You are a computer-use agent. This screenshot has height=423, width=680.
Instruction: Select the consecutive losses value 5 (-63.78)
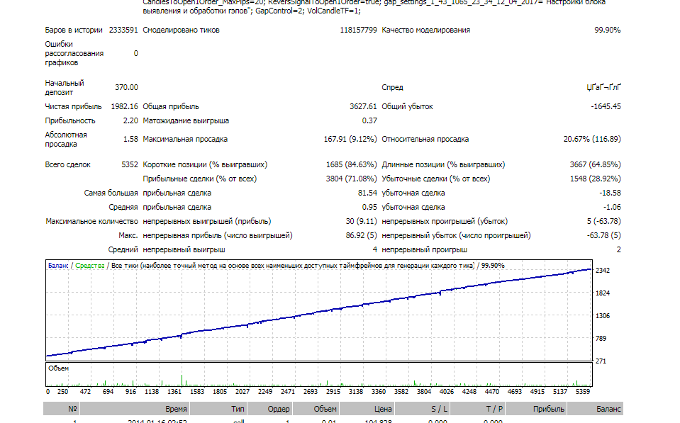tap(603, 221)
